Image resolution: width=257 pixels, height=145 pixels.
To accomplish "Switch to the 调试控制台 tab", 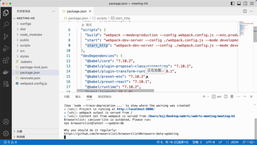I will pos(104,97).
